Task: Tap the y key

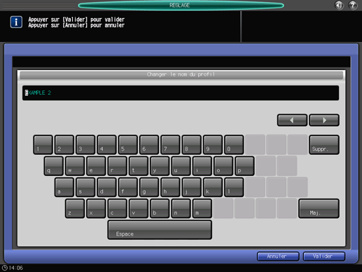Action: coord(160,166)
